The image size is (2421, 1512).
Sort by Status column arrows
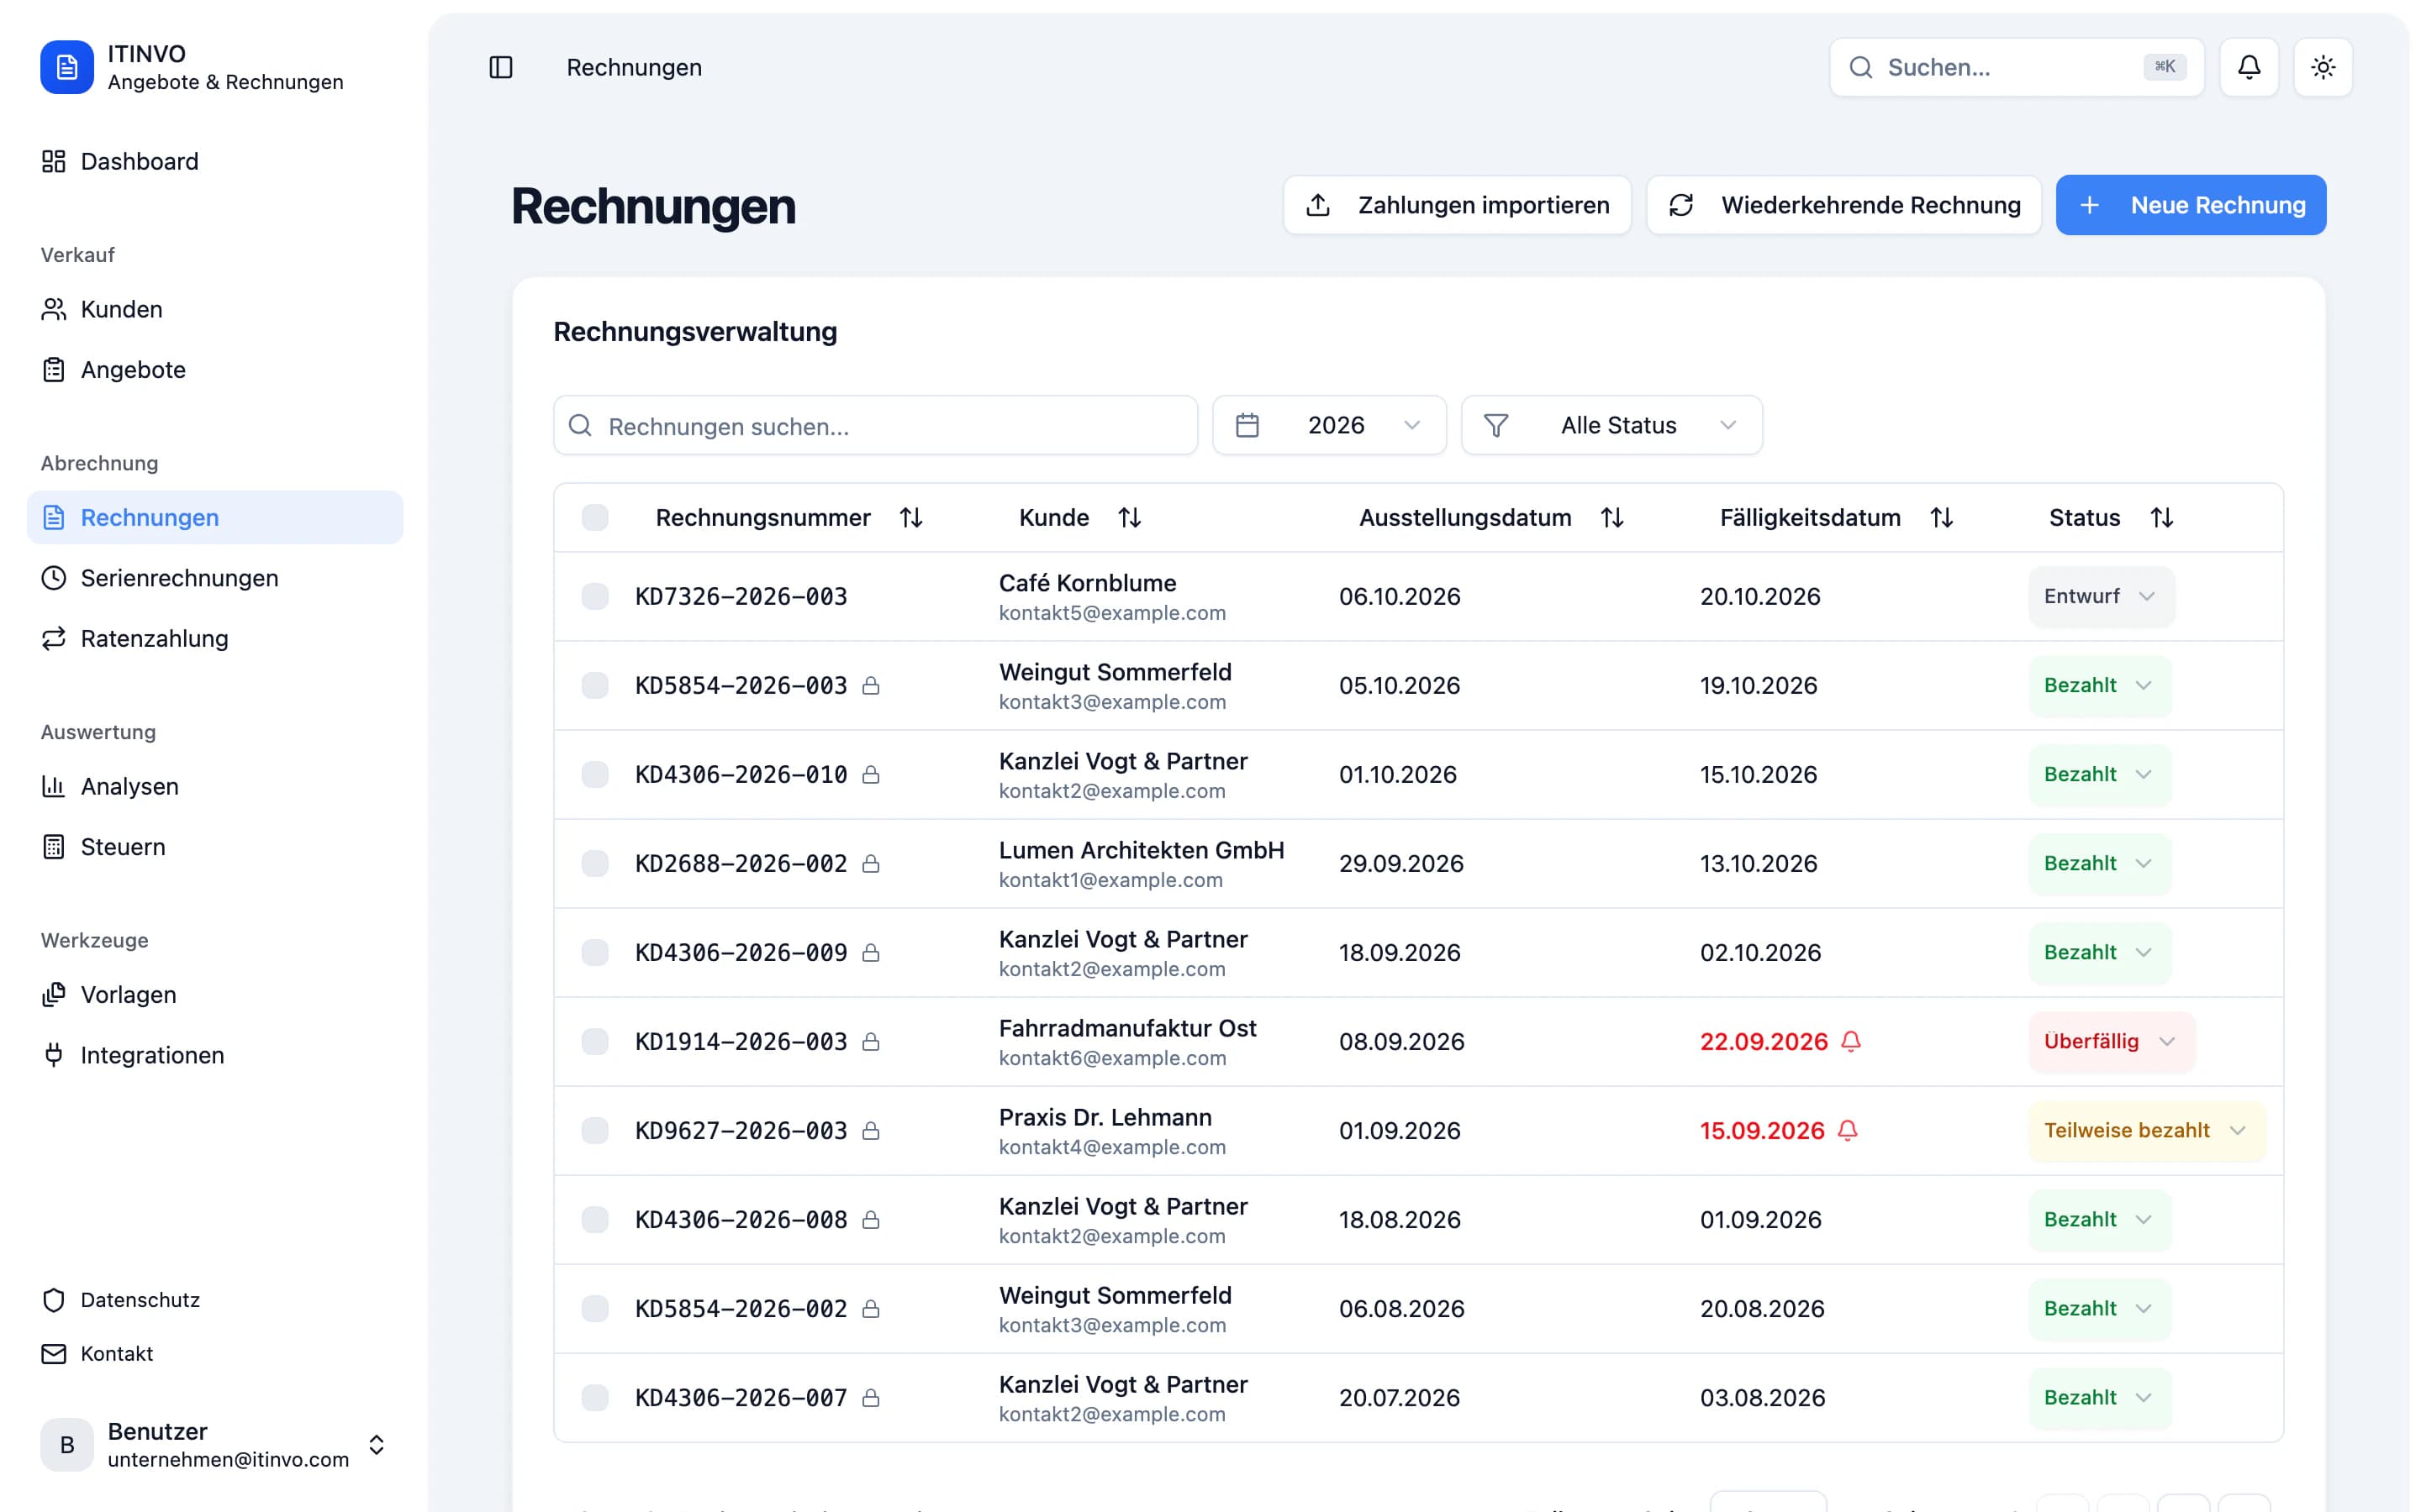click(x=2162, y=517)
